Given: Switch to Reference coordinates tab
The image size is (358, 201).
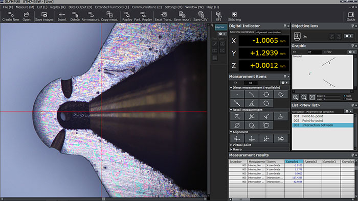Looking at the screenshot, I should (241, 32).
